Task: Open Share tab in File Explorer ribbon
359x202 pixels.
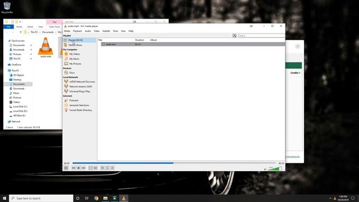Action: point(30,27)
